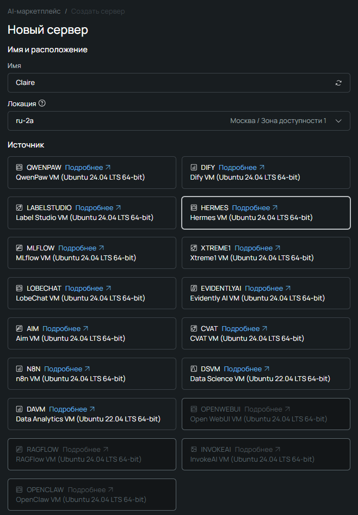
Task: Select the Data Analytics VM source card
Action: (x=92, y=414)
